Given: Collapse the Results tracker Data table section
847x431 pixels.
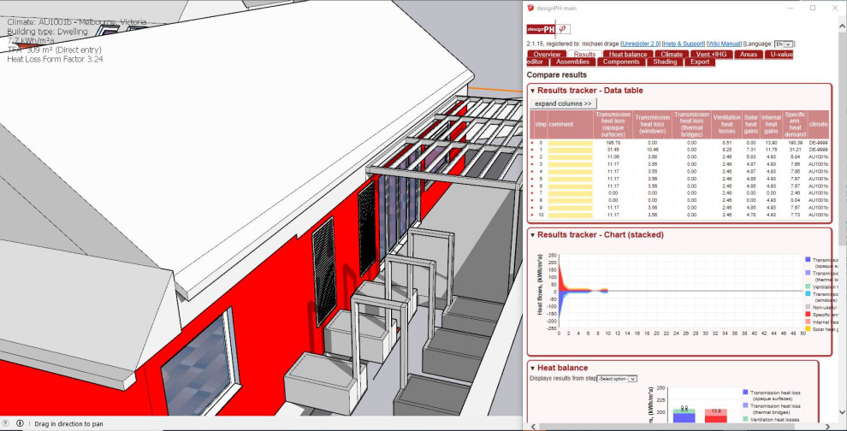Looking at the screenshot, I should coord(532,91).
